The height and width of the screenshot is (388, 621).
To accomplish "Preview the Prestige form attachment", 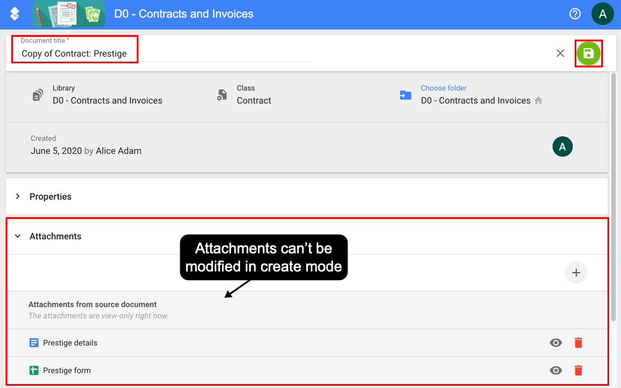I will (x=556, y=370).
